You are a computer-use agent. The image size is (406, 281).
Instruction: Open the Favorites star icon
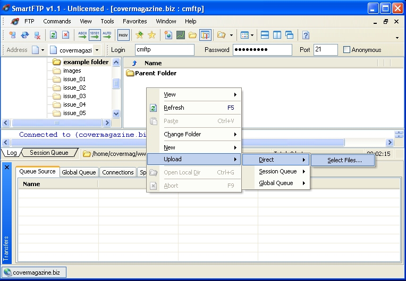pos(152,35)
